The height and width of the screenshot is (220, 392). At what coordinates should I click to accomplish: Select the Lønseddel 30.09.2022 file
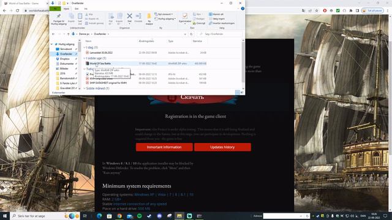pos(146,53)
